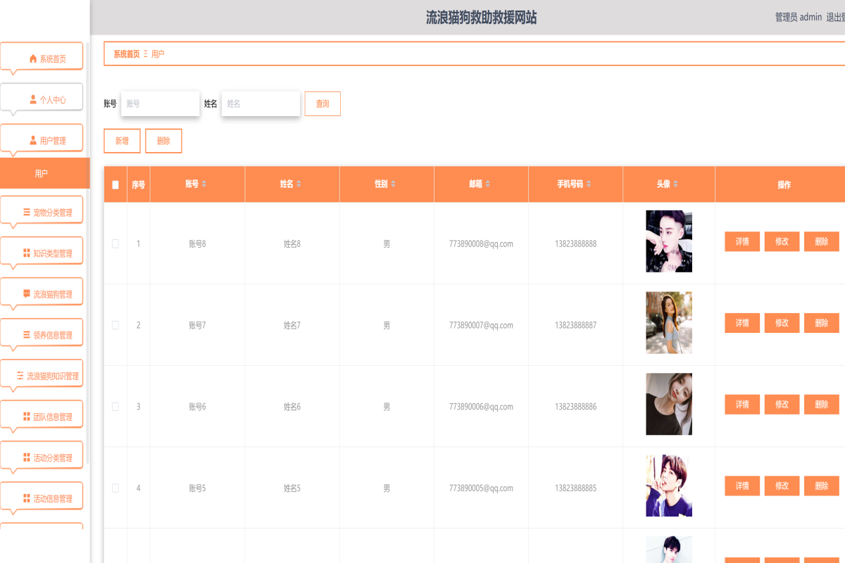Click the person icon beside 个人中心
The width and height of the screenshot is (845, 563).
(33, 100)
